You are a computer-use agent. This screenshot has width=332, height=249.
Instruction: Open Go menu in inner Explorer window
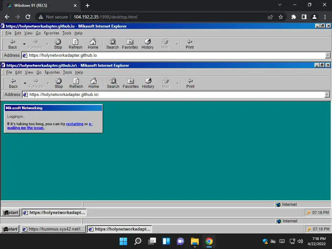(39, 72)
